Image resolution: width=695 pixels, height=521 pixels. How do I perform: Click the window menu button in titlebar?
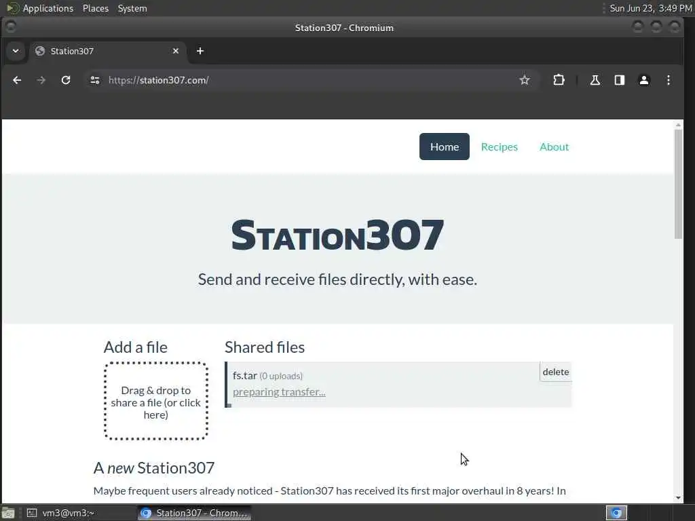tap(11, 26)
